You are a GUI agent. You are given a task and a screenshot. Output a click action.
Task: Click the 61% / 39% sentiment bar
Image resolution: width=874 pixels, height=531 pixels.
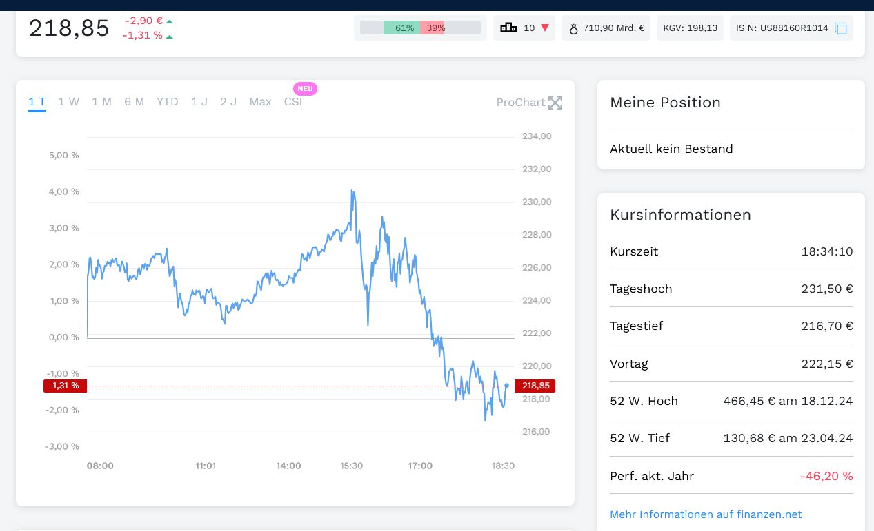pyautogui.click(x=420, y=28)
